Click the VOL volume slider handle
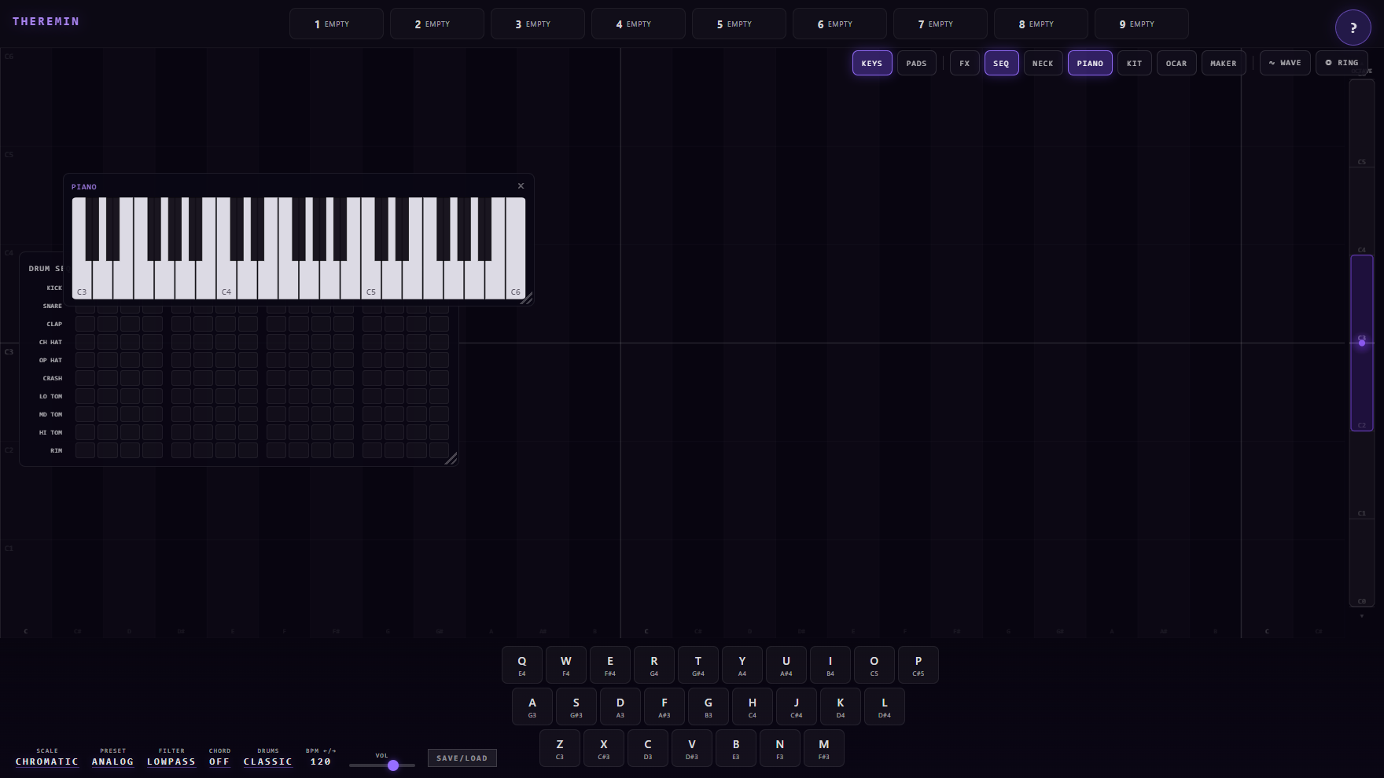This screenshot has height=778, width=1384. [393, 765]
